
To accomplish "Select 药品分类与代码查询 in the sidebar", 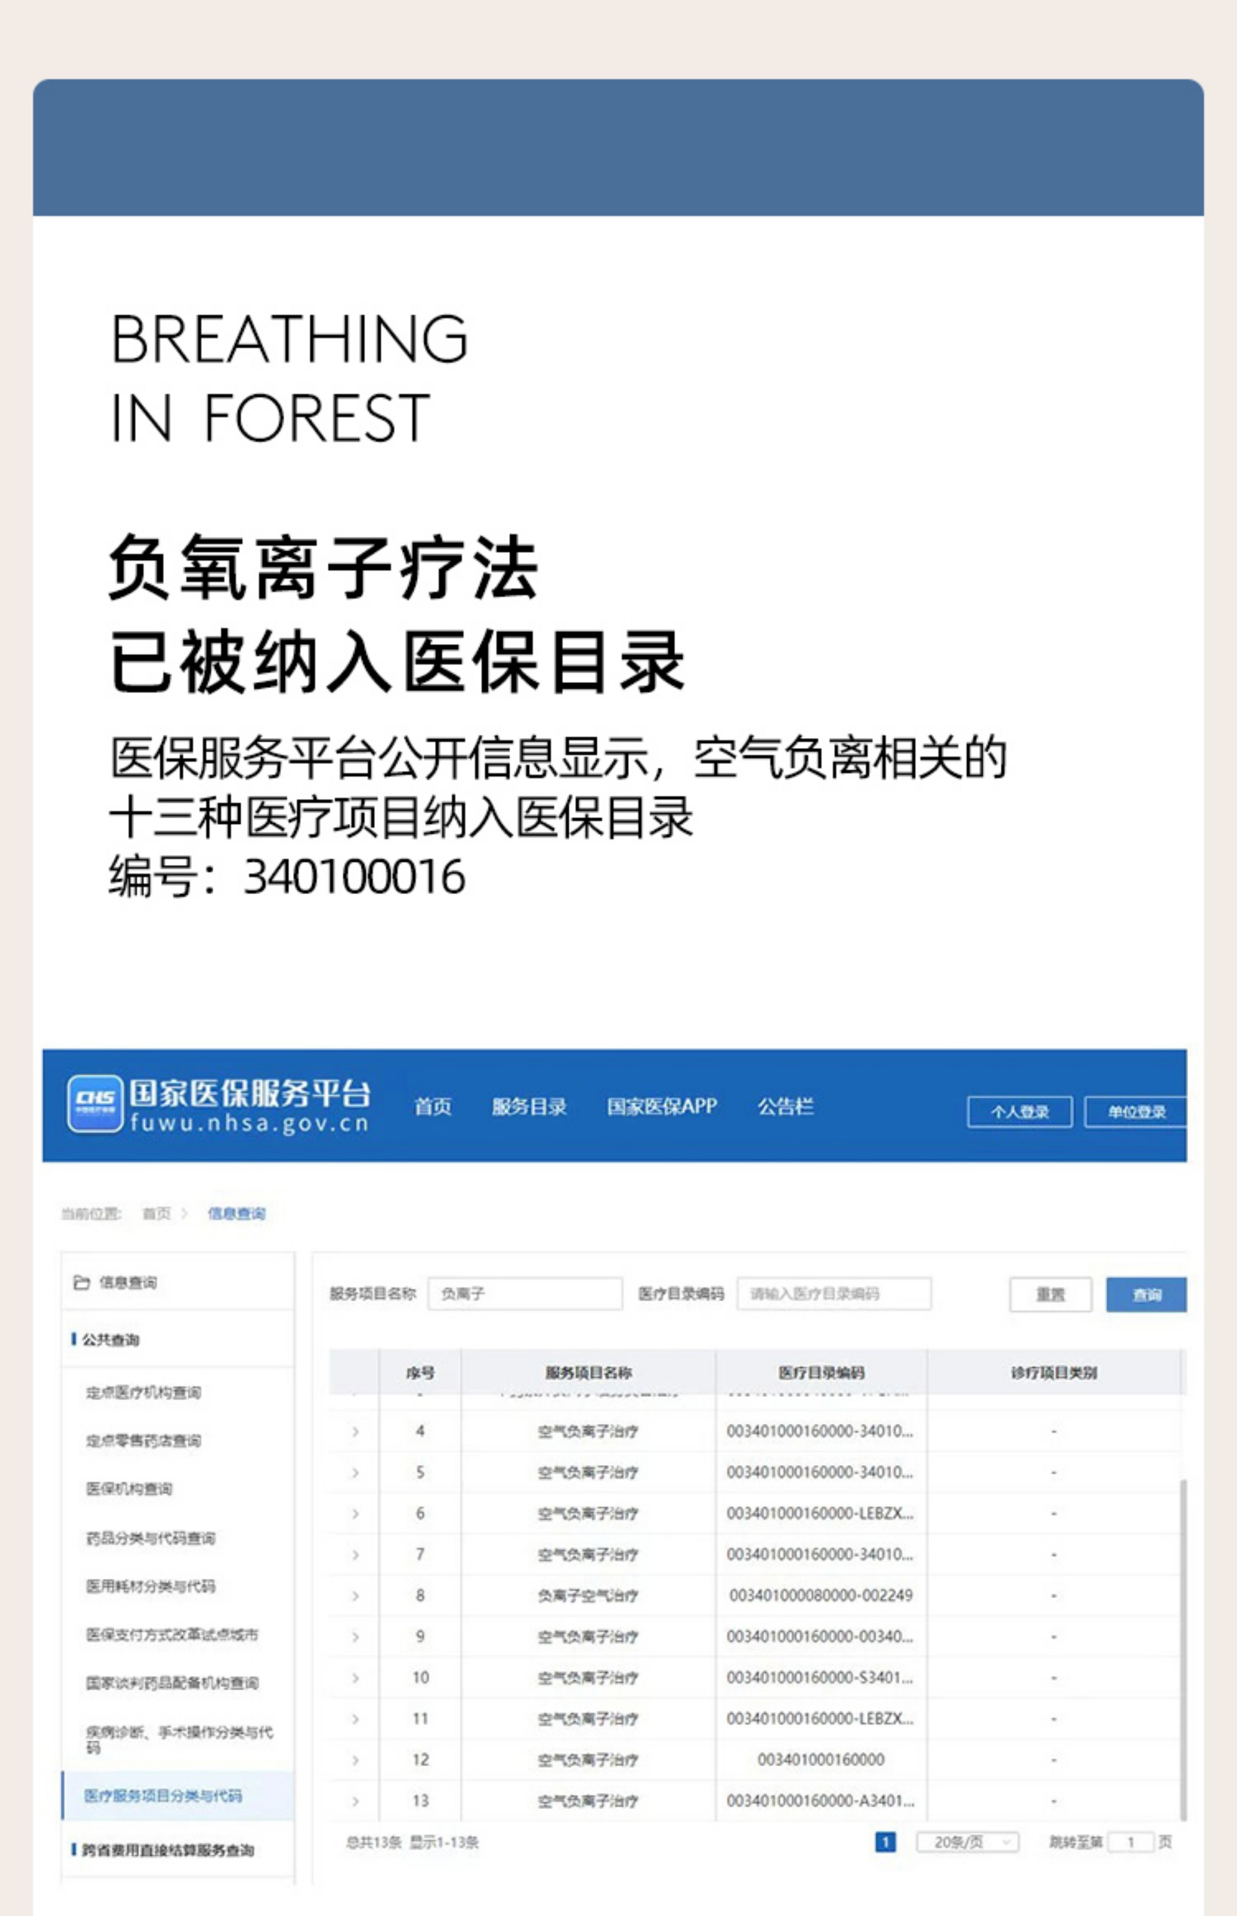I will point(150,1538).
